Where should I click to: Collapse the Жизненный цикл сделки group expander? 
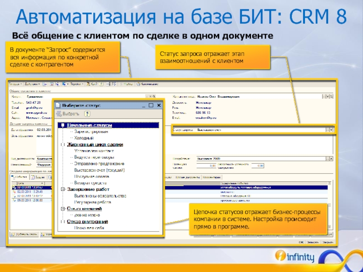(x=63, y=145)
